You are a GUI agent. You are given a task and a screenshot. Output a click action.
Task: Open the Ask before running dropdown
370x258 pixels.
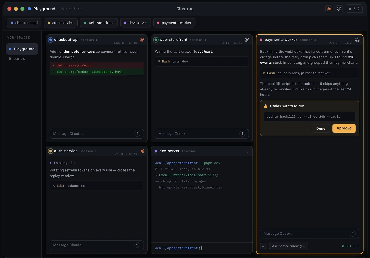tap(288, 246)
